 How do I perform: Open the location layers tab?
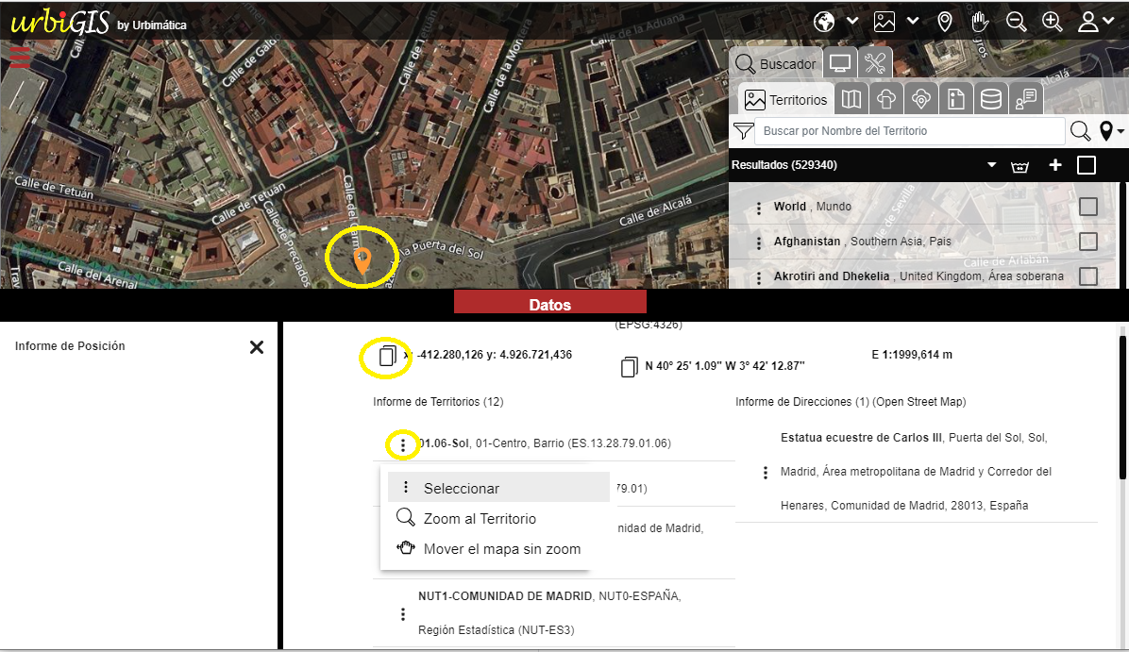(921, 99)
